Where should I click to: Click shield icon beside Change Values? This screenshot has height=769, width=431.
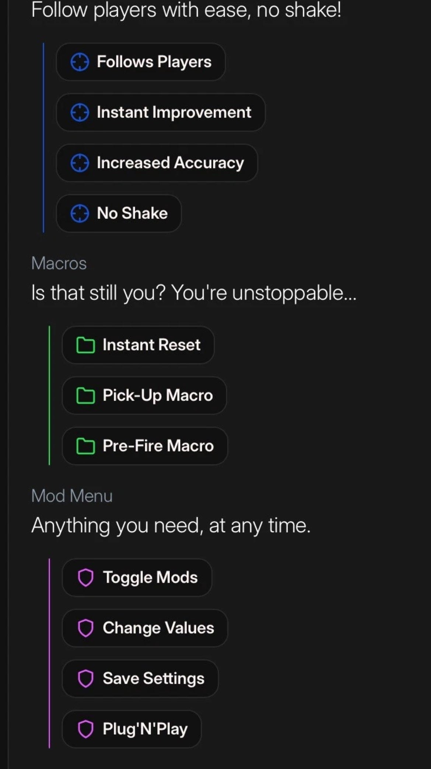pyautogui.click(x=85, y=628)
